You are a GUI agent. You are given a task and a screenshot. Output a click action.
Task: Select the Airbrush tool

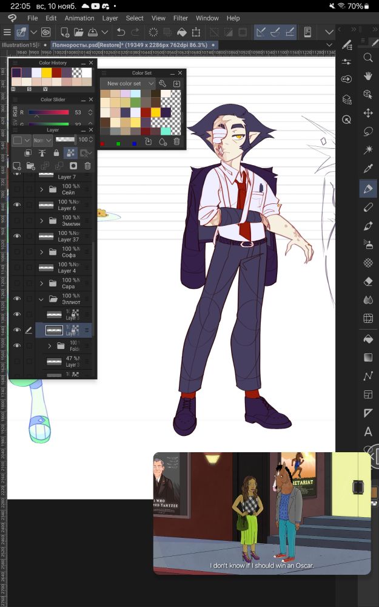[368, 244]
